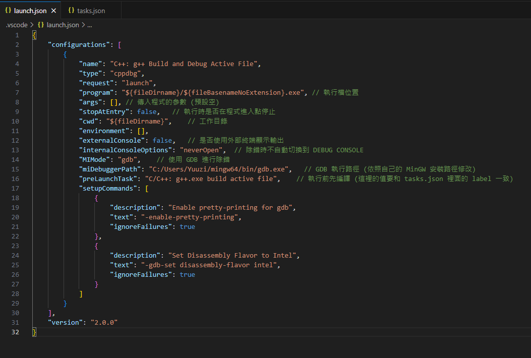Click the true value of ignoreFailures

(187, 226)
